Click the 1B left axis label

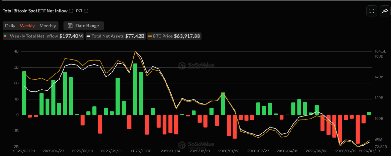point(16,99)
